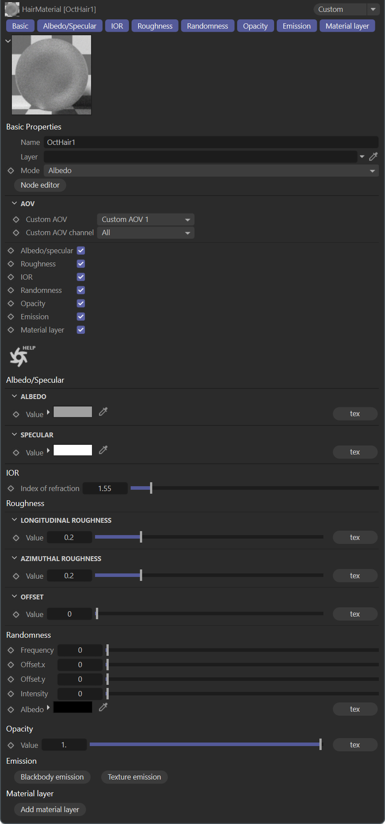Click the Randomness Albedo eyedropper icon
This screenshot has width=385, height=824.
[x=103, y=707]
